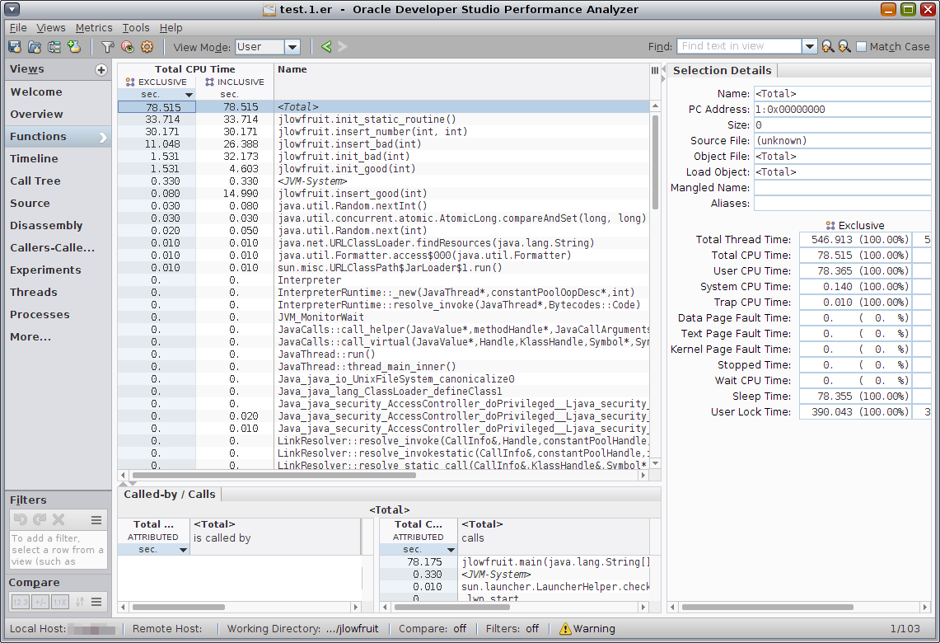Open settings via orange gear icon

point(147,47)
